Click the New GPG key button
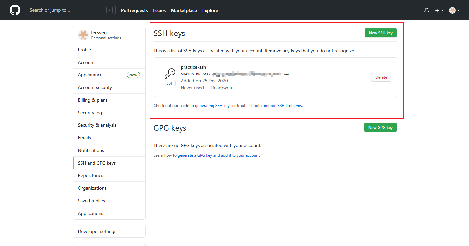469x246 pixels. [x=381, y=128]
